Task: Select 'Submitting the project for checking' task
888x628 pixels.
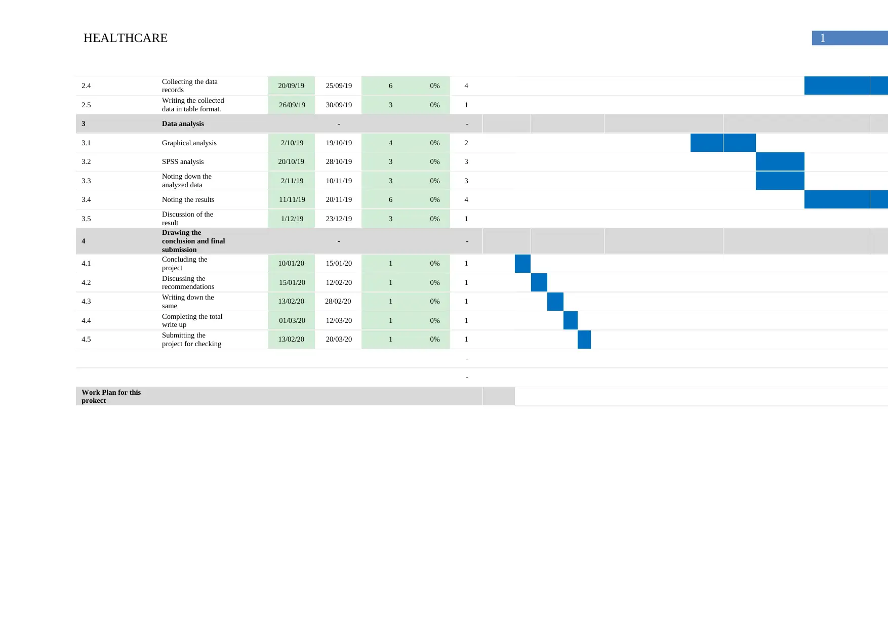Action: [x=191, y=339]
